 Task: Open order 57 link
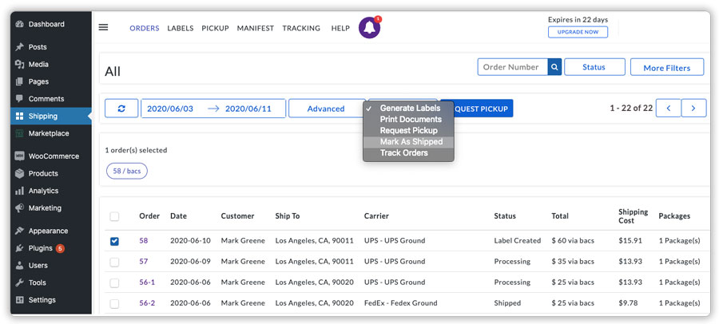144,261
